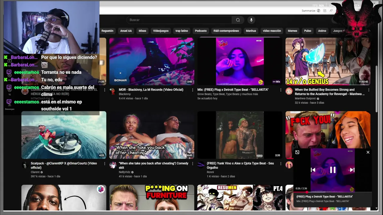Open options for Bullied Boy manhwa video
The width and height of the screenshot is (383, 215).
pyautogui.click(x=369, y=90)
